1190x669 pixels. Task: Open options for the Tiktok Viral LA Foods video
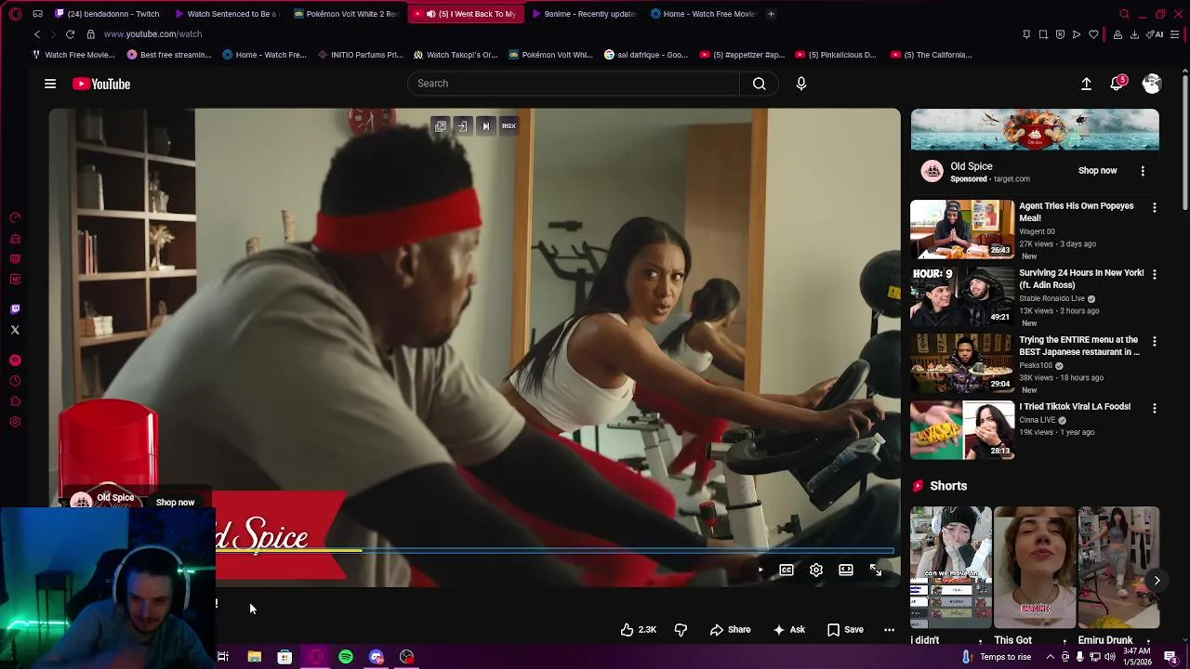[1155, 408]
